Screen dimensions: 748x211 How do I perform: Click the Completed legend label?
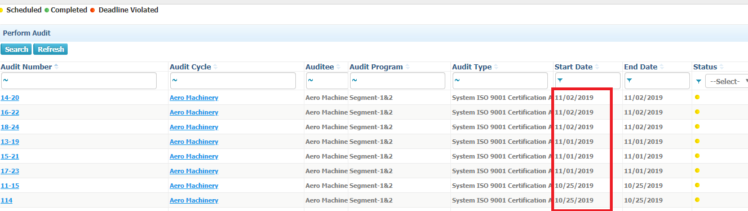tap(69, 10)
